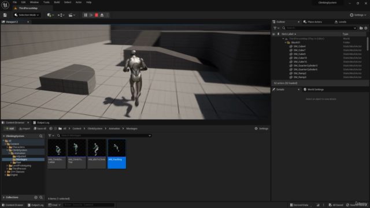The image size is (370, 208).
Task: Save the current level with toolbar disk icon
Action: (5, 15)
